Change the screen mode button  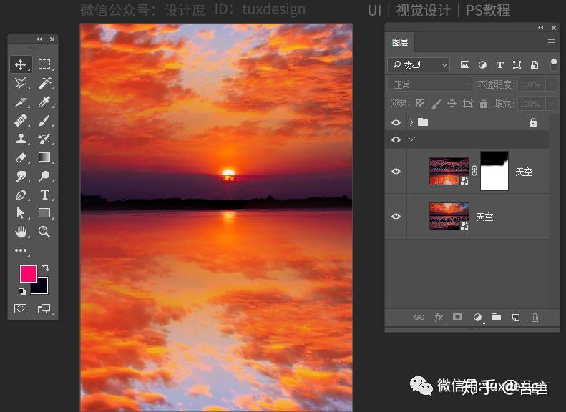tap(44, 309)
